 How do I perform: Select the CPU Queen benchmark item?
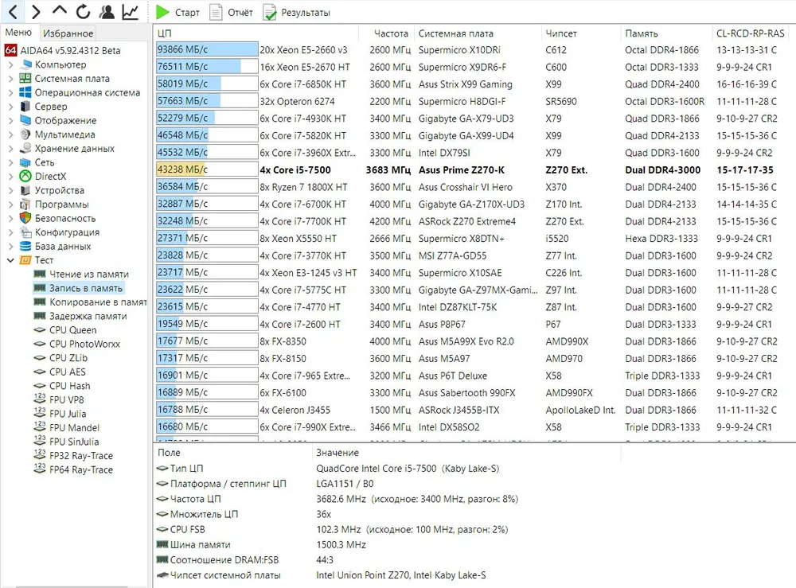tap(72, 330)
